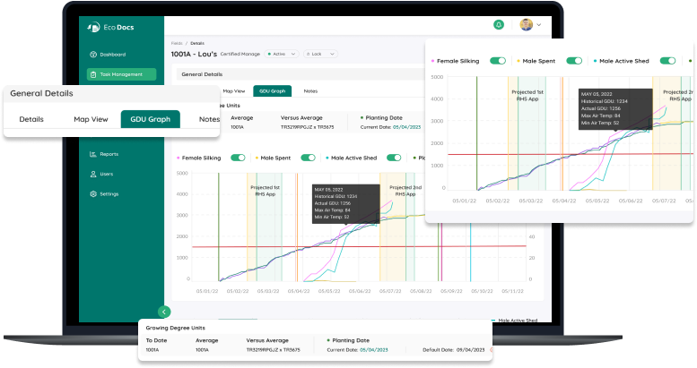Switch to Map View tab on laptop screen
The width and height of the screenshot is (697, 368).
click(234, 91)
